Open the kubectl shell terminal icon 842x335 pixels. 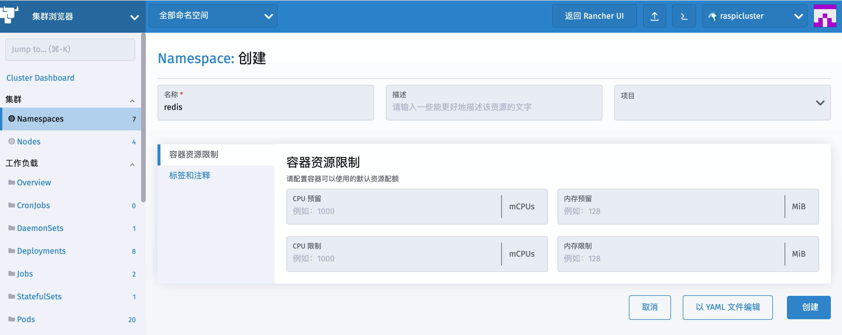[x=684, y=16]
